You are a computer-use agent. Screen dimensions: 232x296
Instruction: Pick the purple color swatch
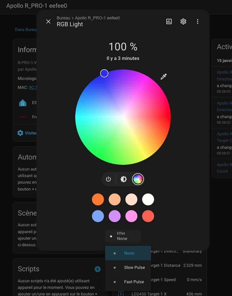(x=115, y=216)
